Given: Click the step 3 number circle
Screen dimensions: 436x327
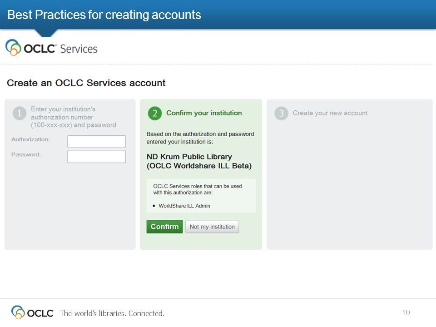Looking at the screenshot, I should (281, 113).
